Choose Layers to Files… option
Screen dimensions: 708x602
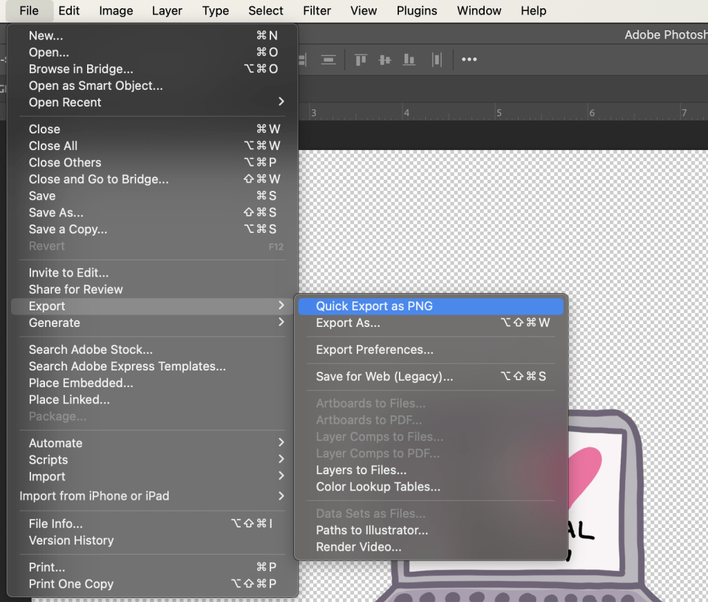(361, 470)
